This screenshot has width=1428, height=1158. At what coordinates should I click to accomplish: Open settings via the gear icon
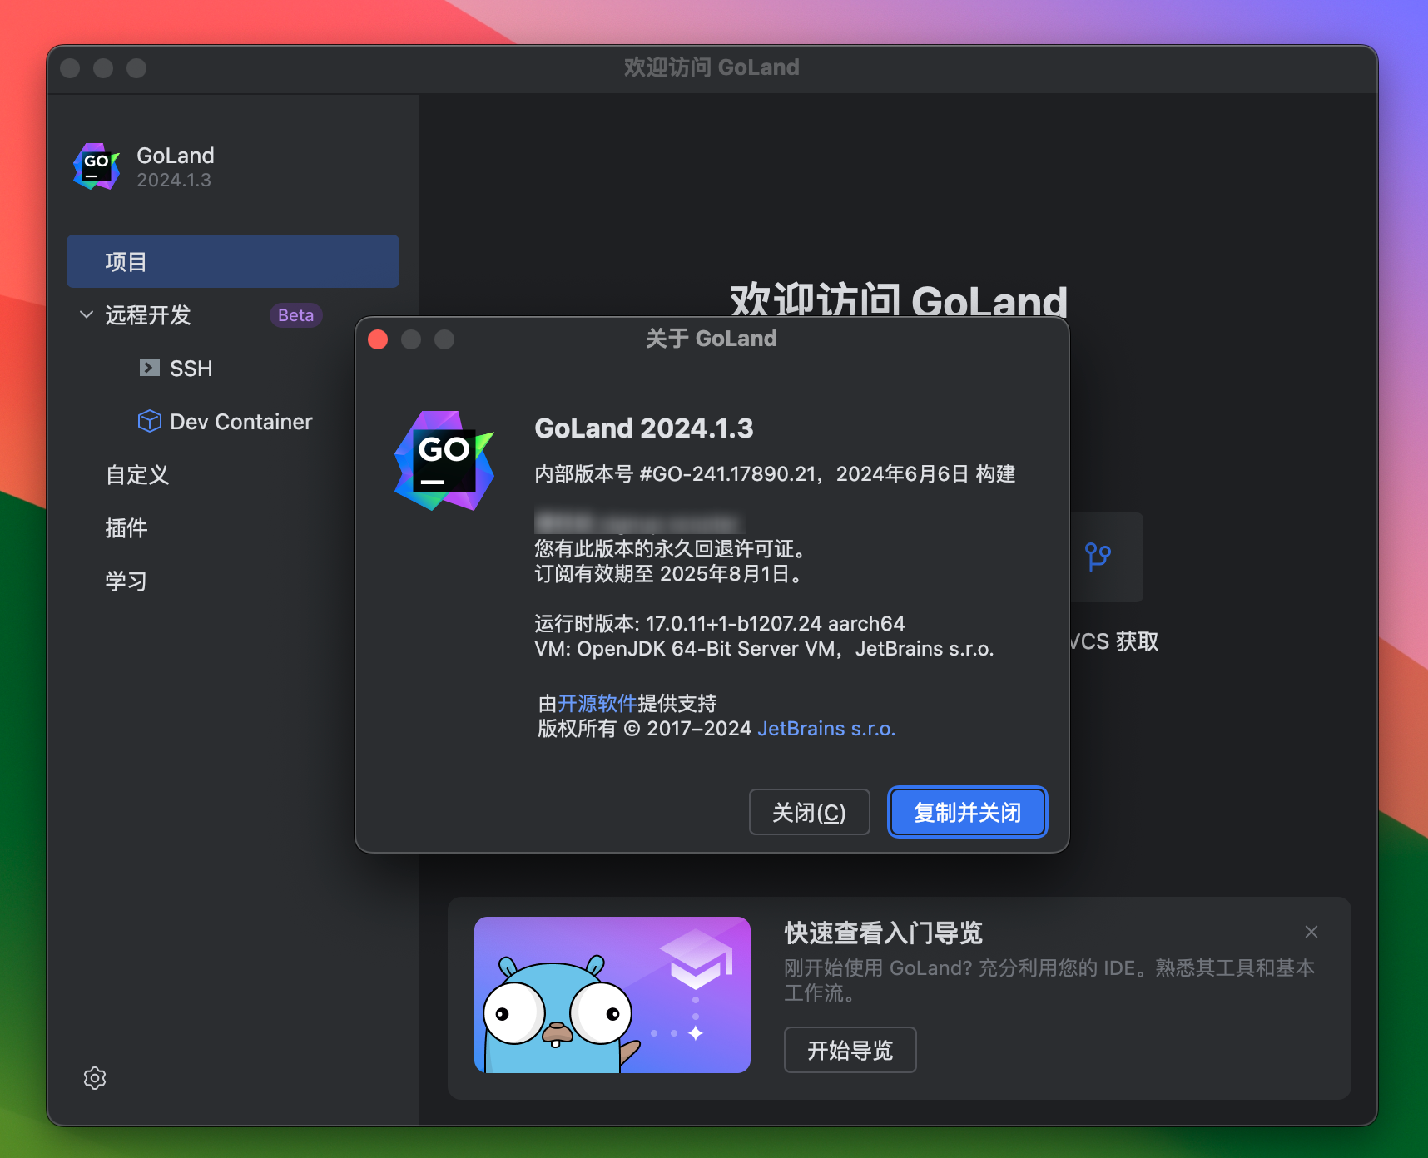point(95,1078)
